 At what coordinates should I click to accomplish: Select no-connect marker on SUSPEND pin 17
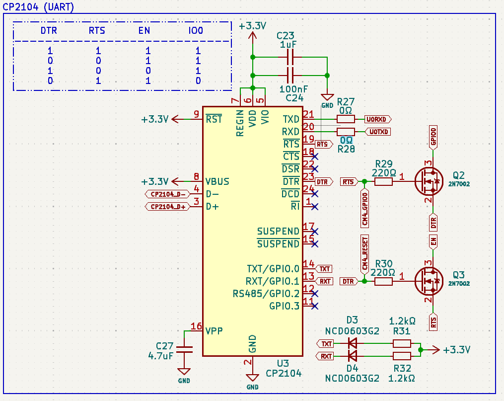315,232
